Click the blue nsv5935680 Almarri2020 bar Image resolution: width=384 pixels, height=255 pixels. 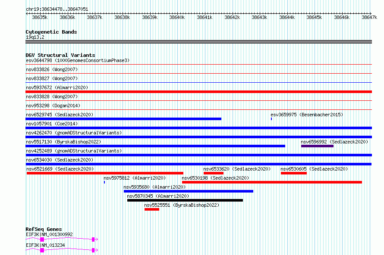(188, 191)
